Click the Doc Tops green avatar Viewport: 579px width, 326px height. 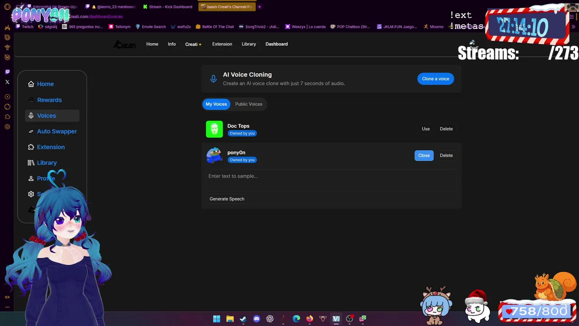click(214, 129)
